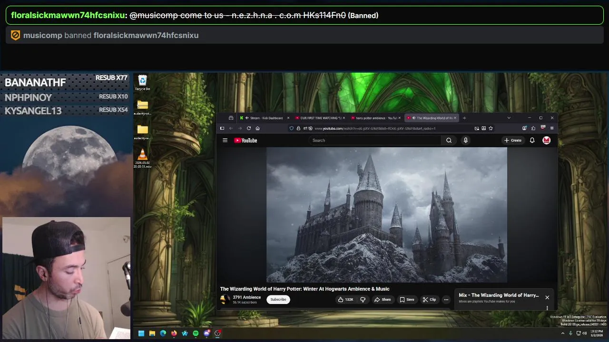Viewport: 609px width, 342px height.
Task: Open the taskbar volume speaker icon
Action: pos(585,333)
